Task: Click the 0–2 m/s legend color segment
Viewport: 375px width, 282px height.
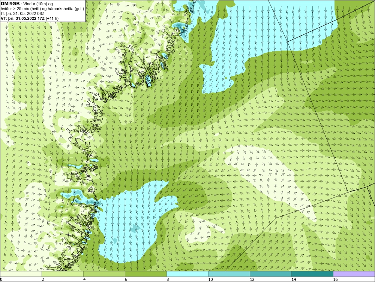Action: point(21,274)
